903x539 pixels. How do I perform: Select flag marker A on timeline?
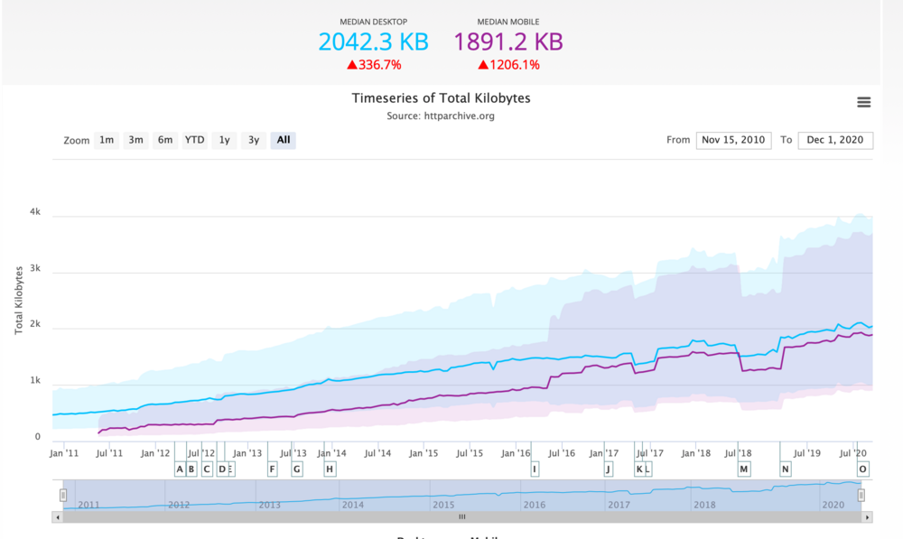pos(180,469)
